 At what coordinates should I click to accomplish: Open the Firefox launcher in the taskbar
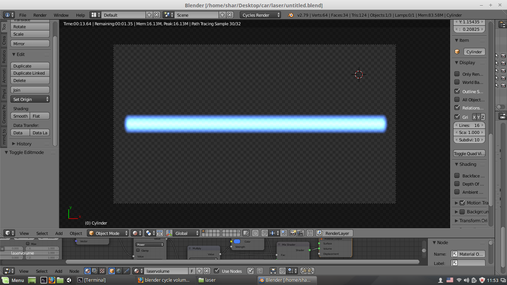(52, 280)
